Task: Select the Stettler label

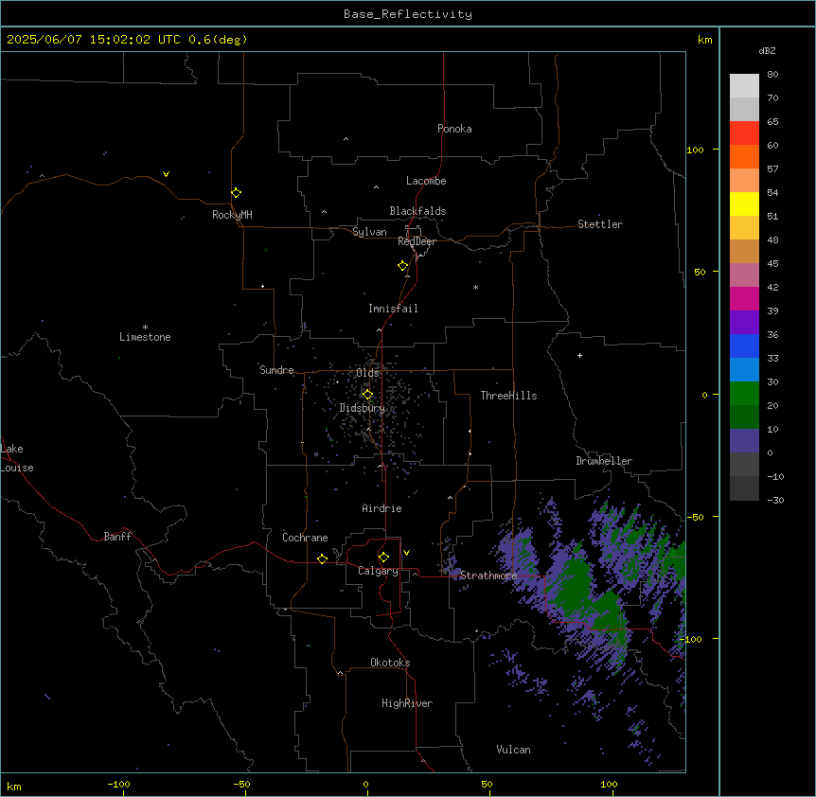Action: (600, 224)
